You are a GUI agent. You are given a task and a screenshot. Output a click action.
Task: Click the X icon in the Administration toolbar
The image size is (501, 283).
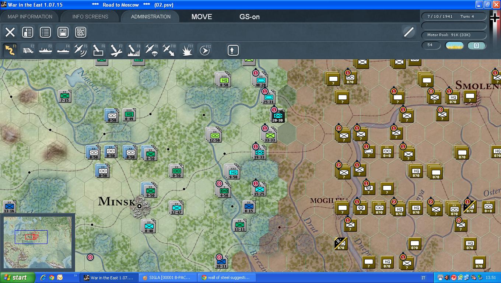click(10, 32)
